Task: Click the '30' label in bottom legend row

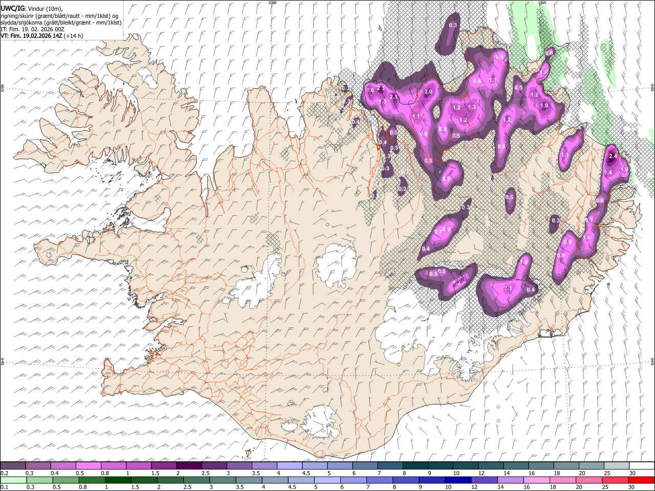Action: tap(632, 487)
